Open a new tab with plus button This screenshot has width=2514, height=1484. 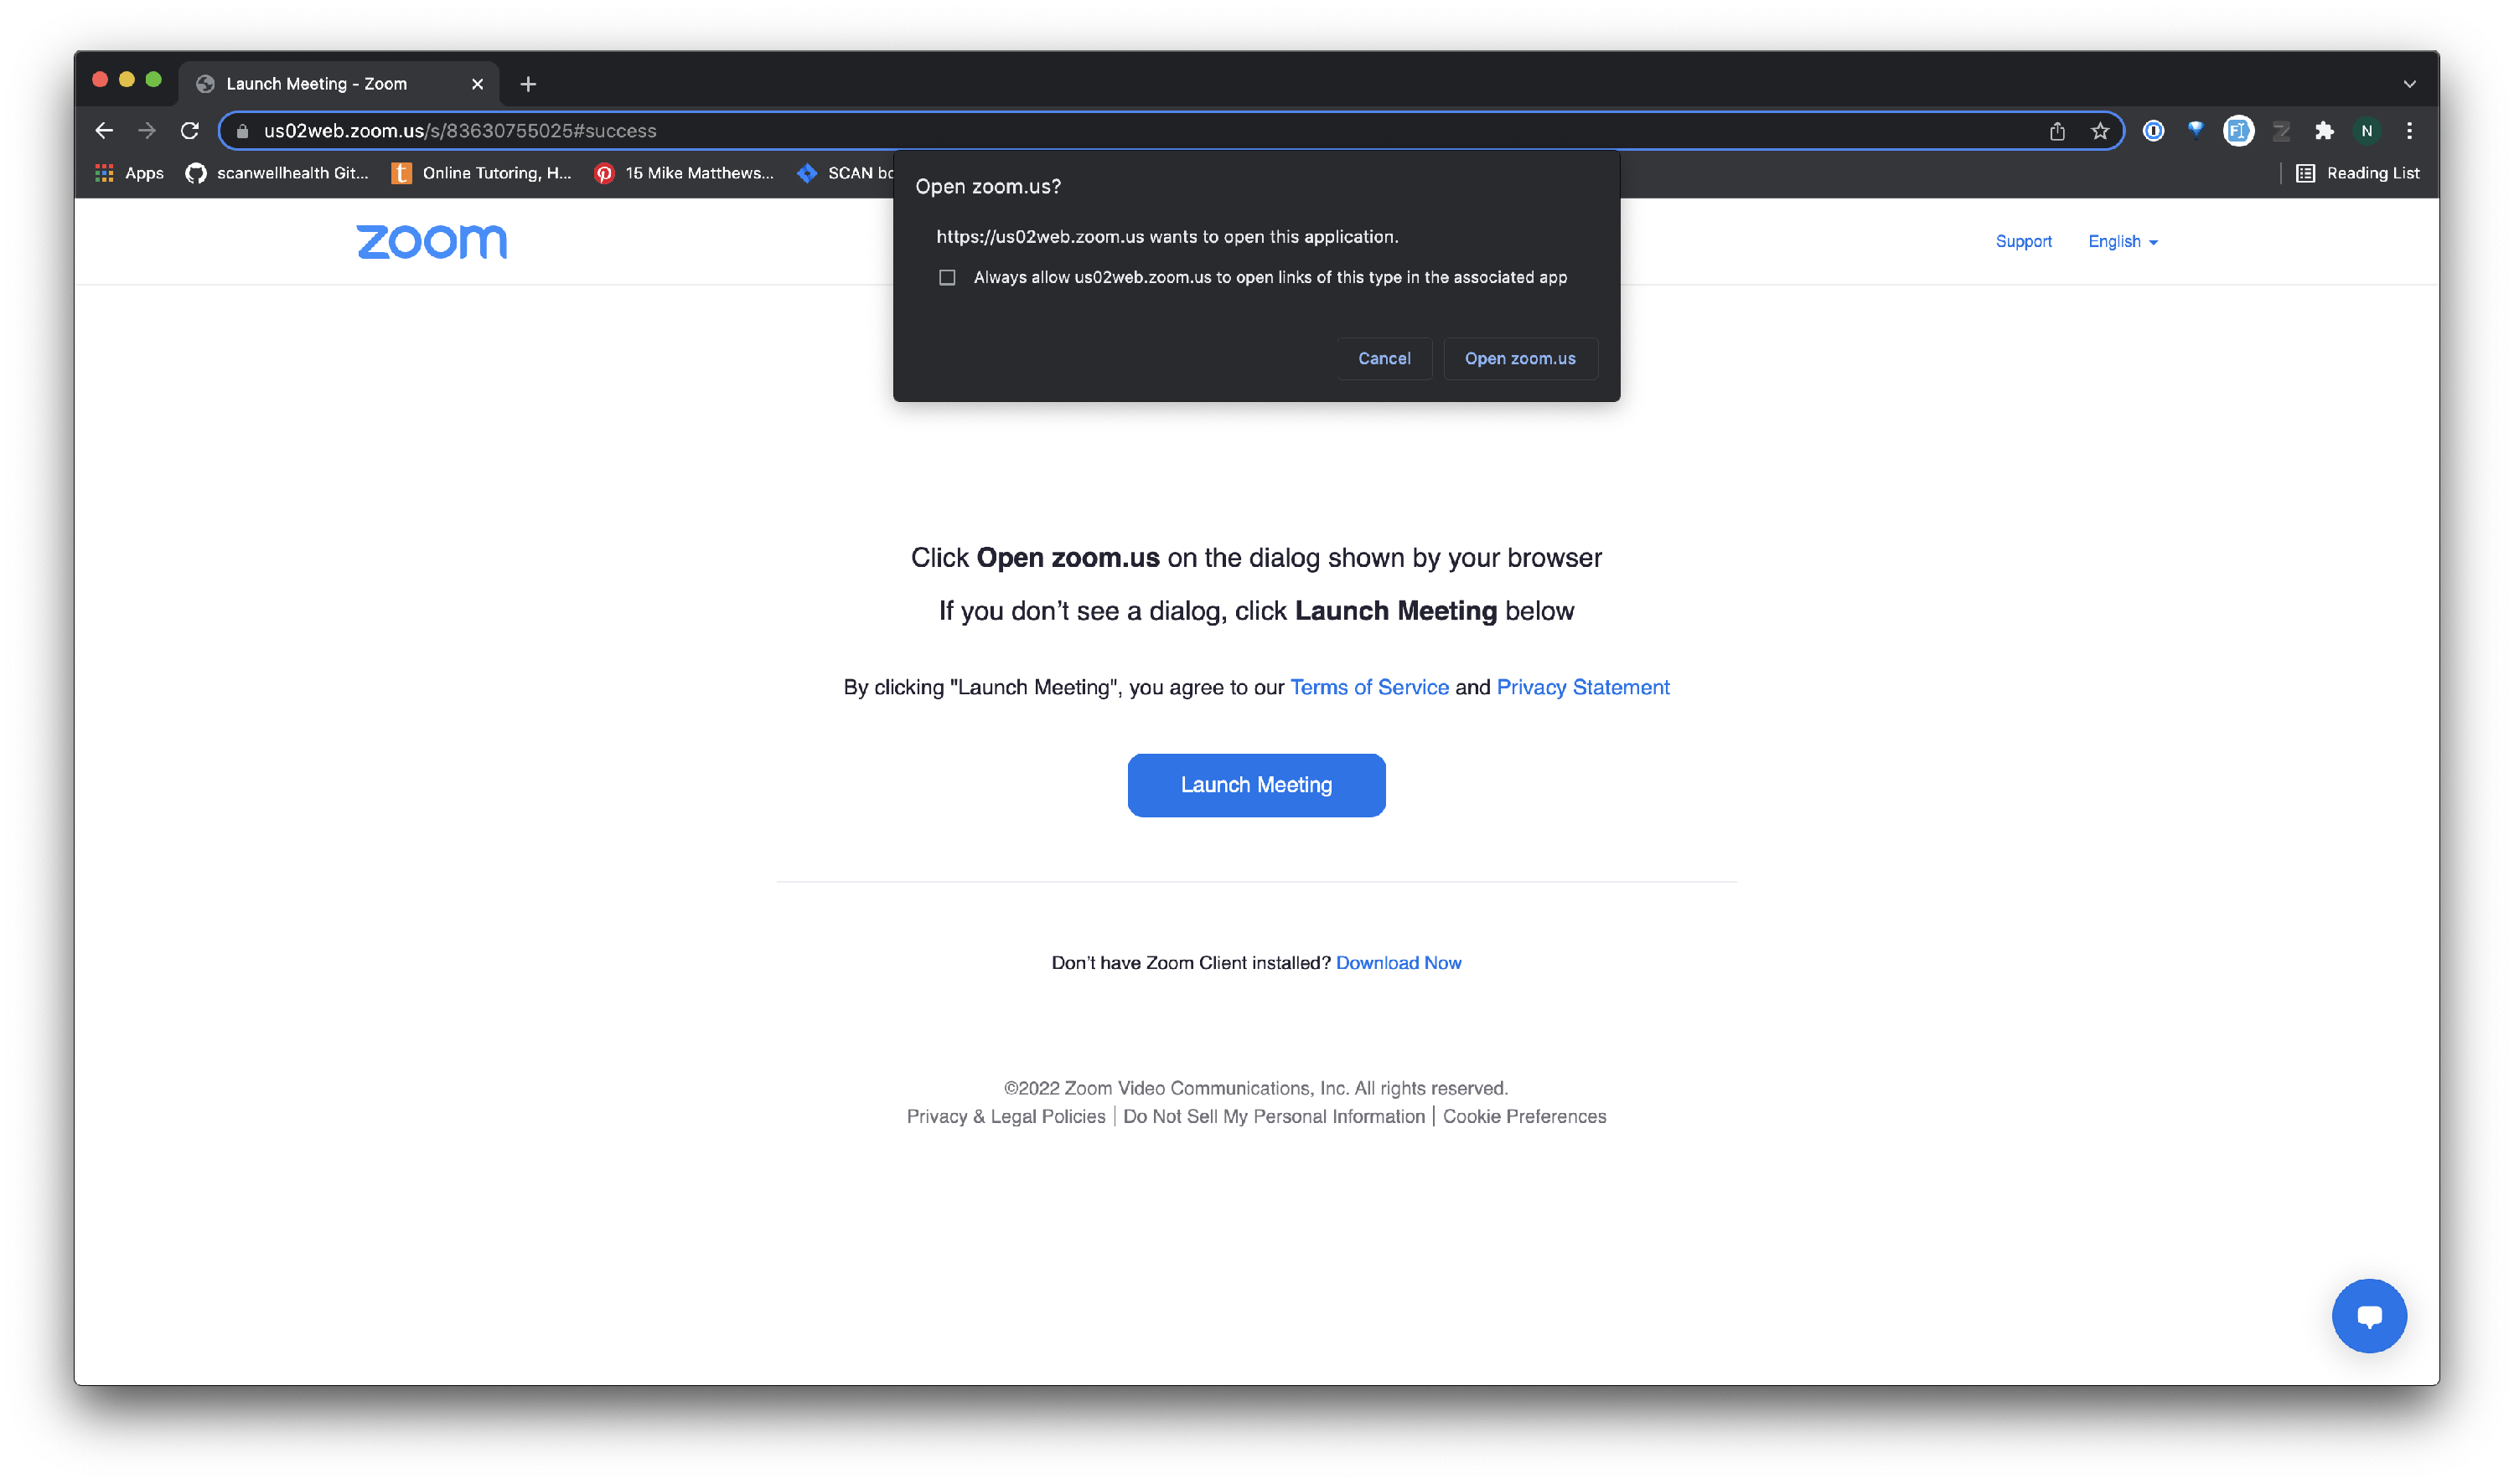528,84
